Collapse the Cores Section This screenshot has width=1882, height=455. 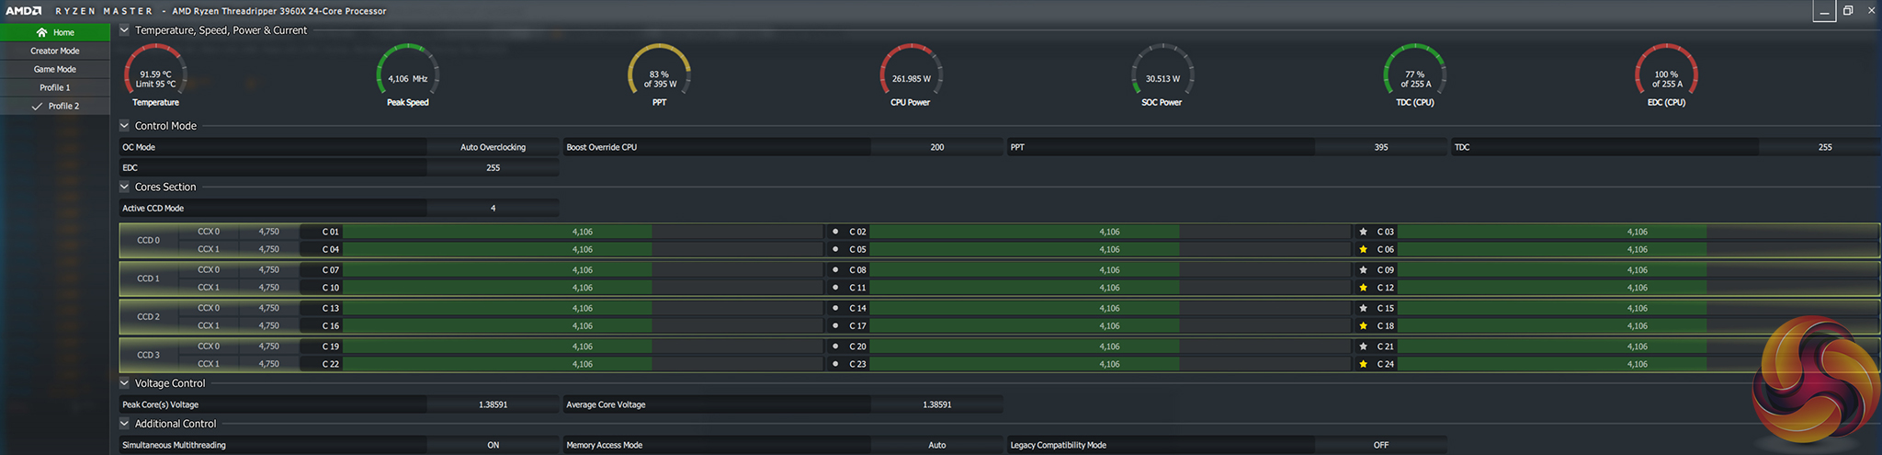click(124, 187)
